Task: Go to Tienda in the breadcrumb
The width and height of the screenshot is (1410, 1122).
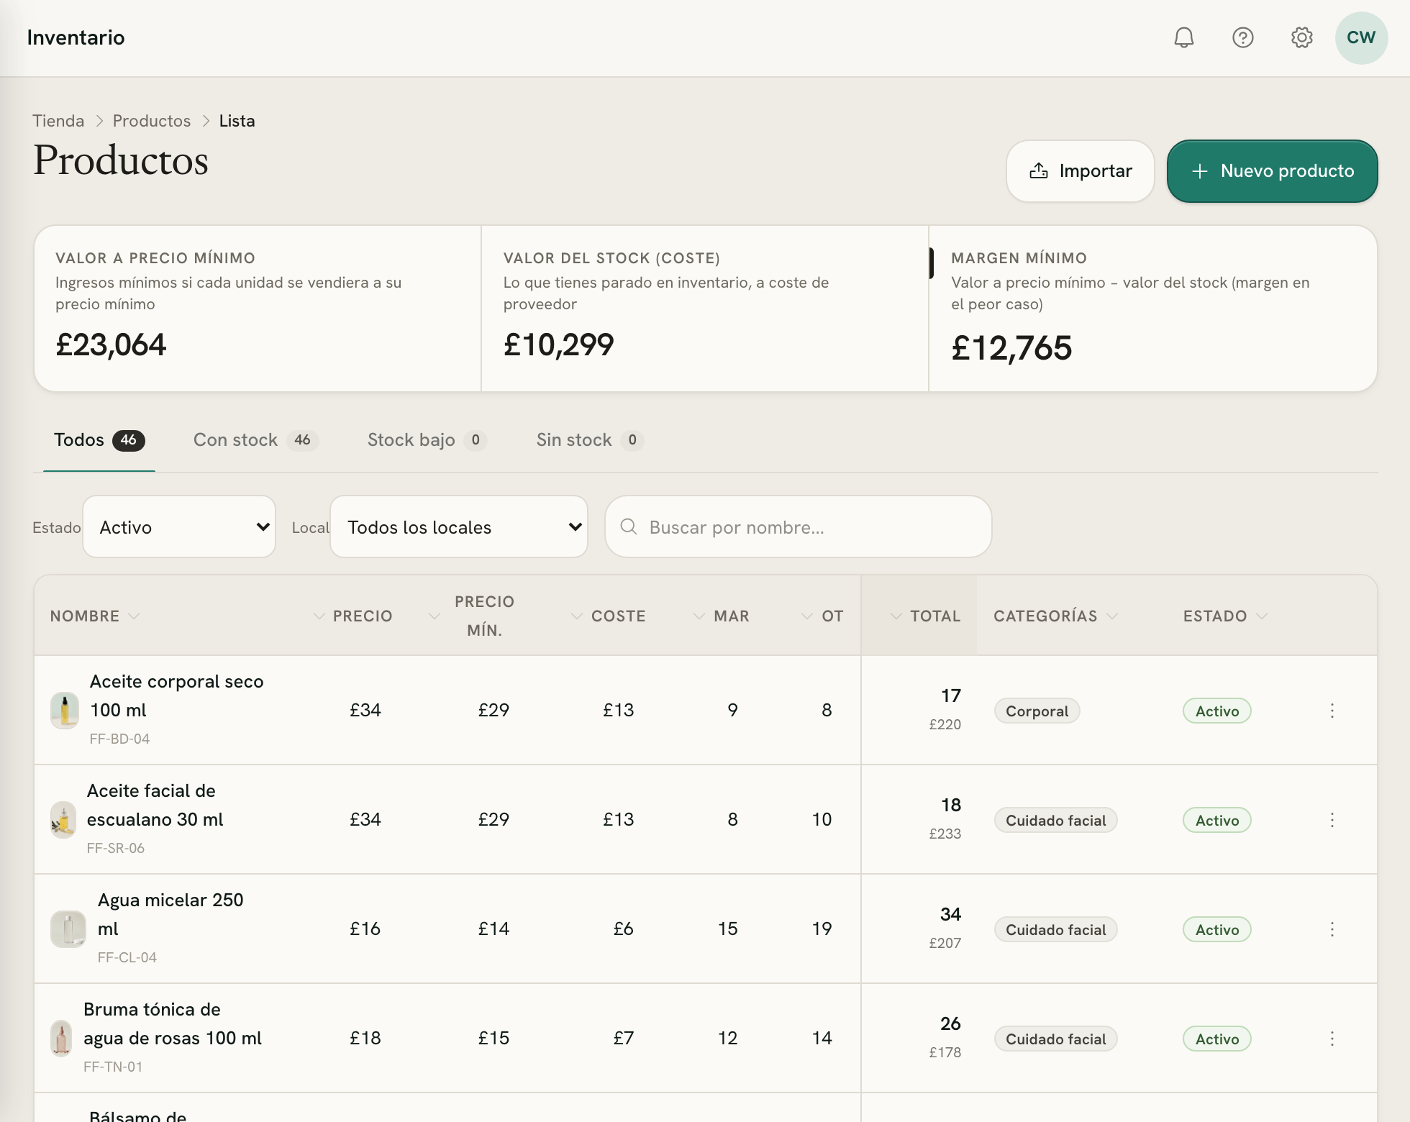Action: (x=58, y=121)
